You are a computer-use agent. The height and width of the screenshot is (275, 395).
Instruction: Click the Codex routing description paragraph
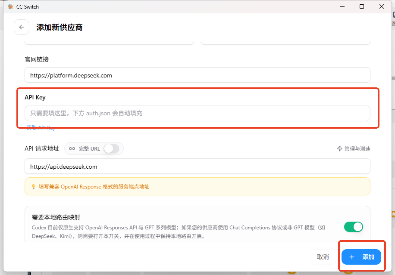(x=179, y=232)
